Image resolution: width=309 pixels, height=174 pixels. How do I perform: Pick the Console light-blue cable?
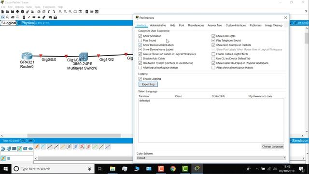click(43, 146)
